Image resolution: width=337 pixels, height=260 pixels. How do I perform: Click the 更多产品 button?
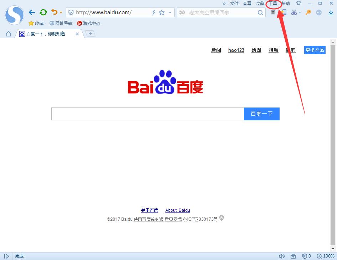315,50
